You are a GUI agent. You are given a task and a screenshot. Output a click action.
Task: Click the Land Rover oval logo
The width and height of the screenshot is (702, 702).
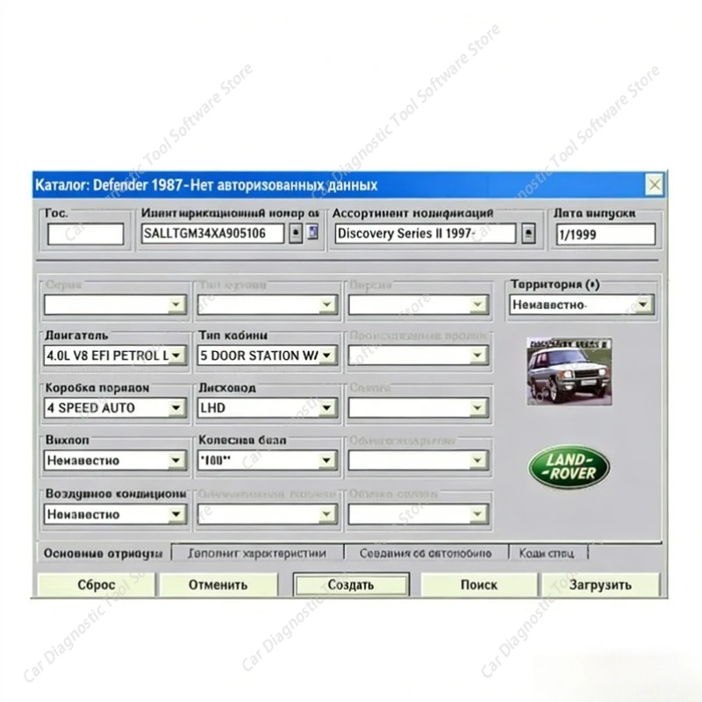569,467
